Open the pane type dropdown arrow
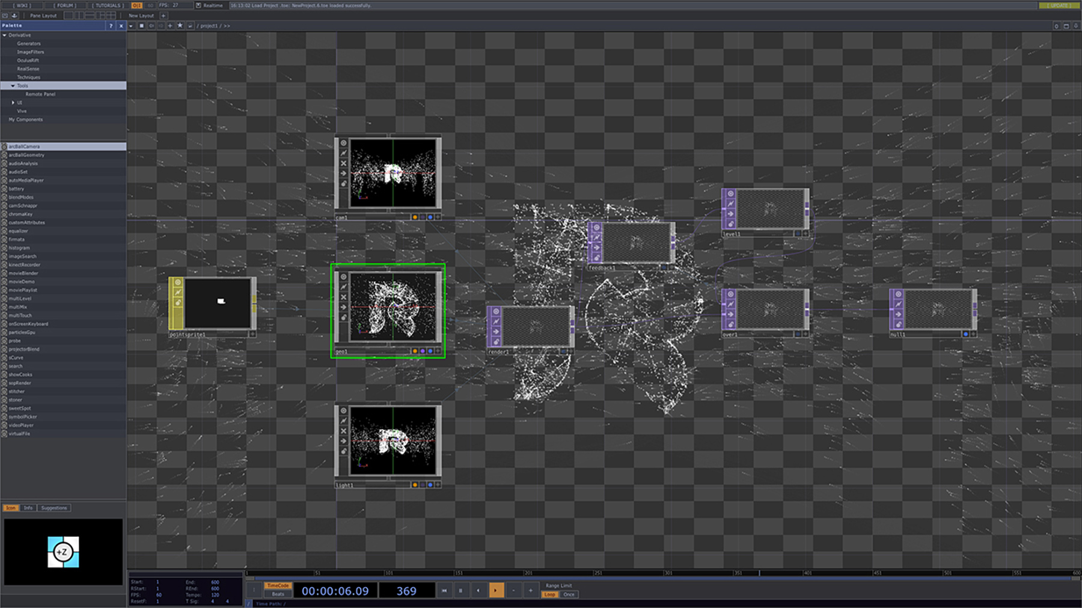Viewport: 1082px width, 608px height. tap(131, 26)
